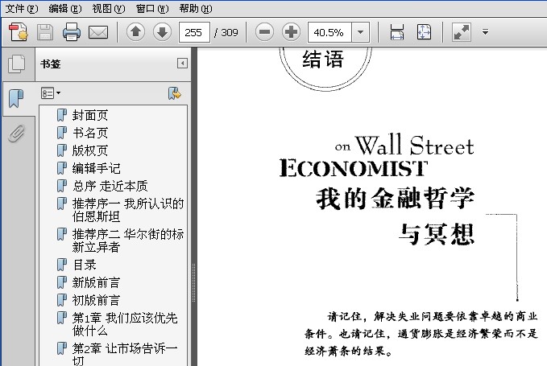Click bookmark icon beside 编辑手记
Viewport: 547px width, 366px height.
point(62,168)
